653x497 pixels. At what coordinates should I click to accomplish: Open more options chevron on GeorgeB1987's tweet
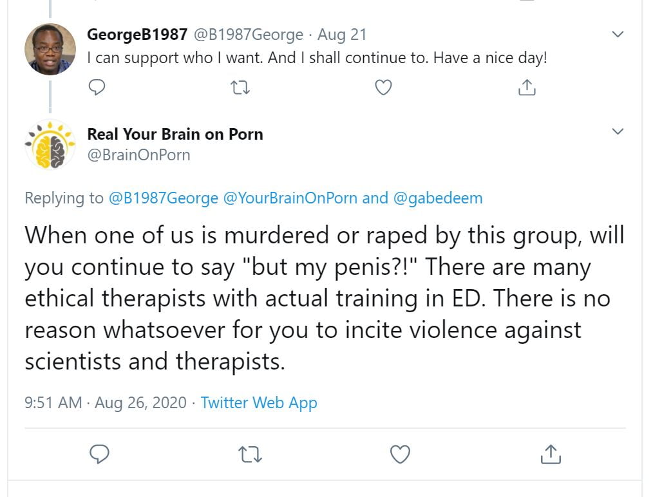click(x=618, y=34)
